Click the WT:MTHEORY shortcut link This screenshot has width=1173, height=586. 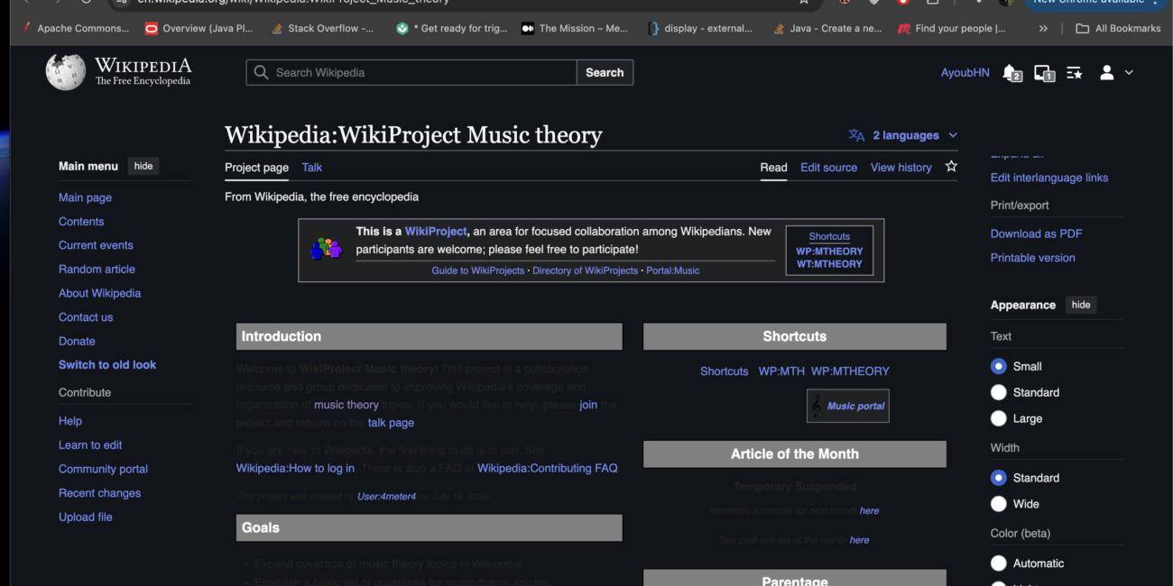829,264
